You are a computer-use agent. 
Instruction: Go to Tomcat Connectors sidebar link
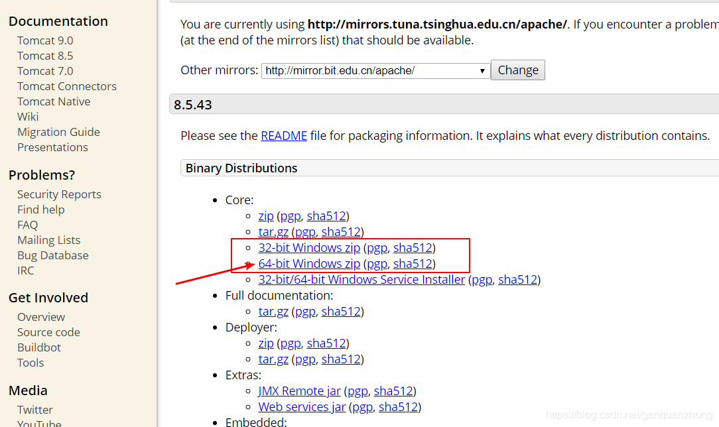click(66, 86)
